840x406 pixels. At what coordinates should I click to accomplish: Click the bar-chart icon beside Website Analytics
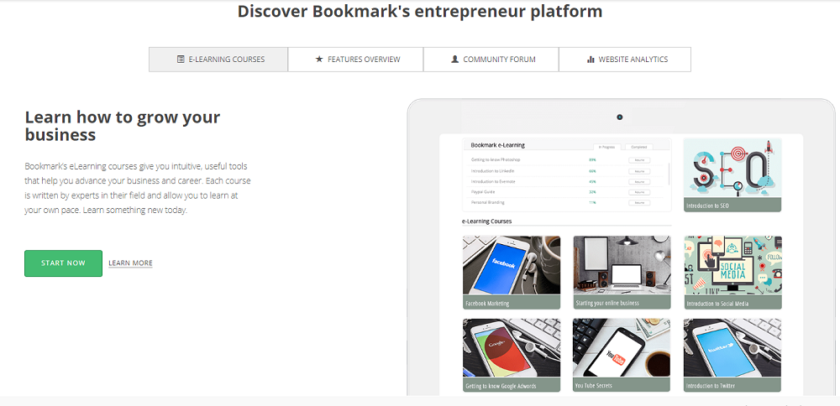(591, 60)
